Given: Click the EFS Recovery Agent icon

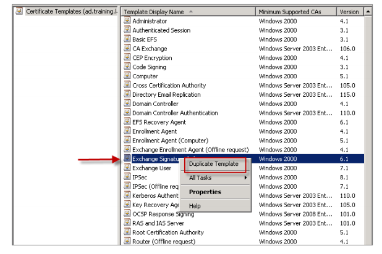Looking at the screenshot, I should [127, 121].
